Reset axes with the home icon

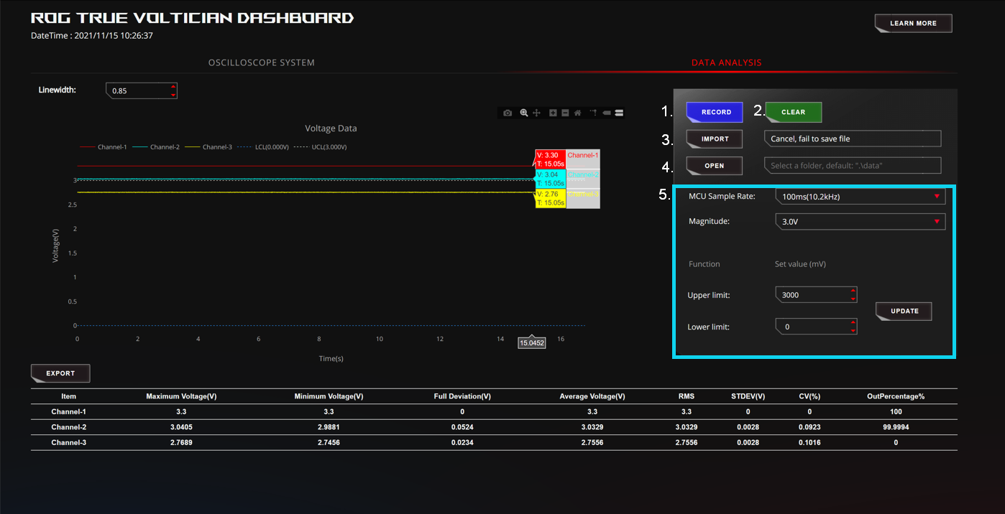click(x=577, y=113)
